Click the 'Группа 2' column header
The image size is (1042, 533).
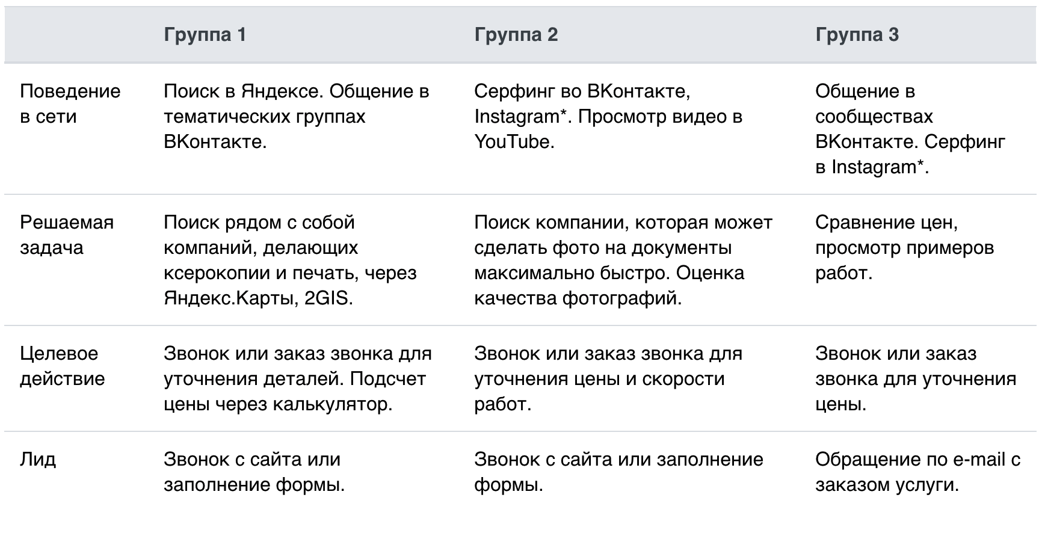[516, 34]
